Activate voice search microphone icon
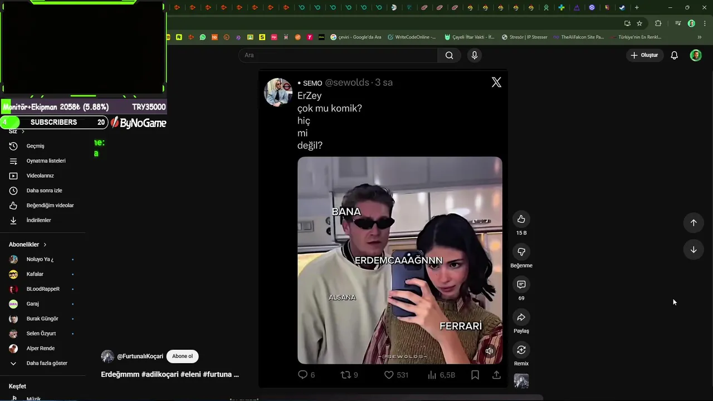This screenshot has width=713, height=401. [475, 55]
